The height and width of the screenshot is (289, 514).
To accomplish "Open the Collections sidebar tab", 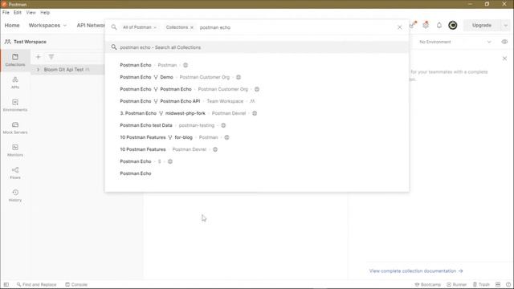I will pyautogui.click(x=15, y=60).
